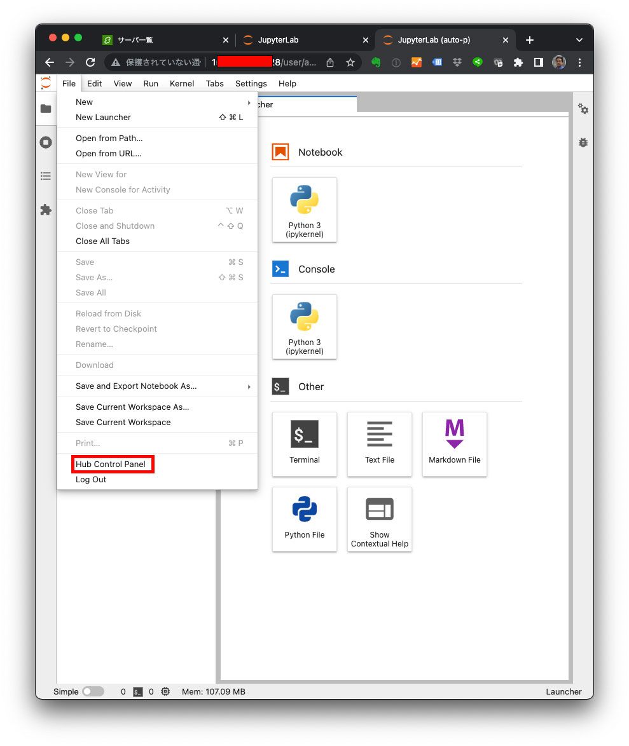629x746 pixels.
Task: Open the Extension Manager puzzle icon
Action: [46, 210]
